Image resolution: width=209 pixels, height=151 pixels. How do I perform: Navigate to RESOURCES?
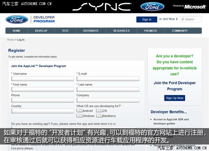pyautogui.click(x=121, y=31)
